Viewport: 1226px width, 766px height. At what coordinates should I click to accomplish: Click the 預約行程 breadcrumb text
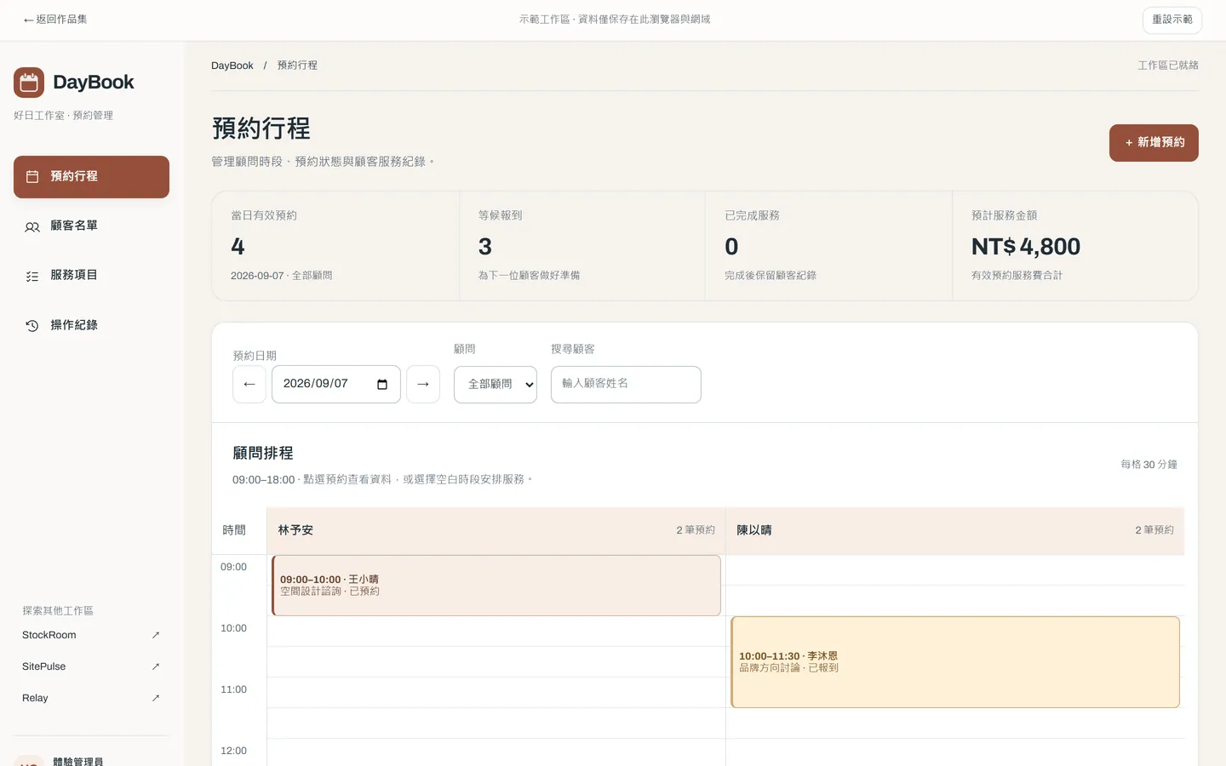tap(297, 66)
